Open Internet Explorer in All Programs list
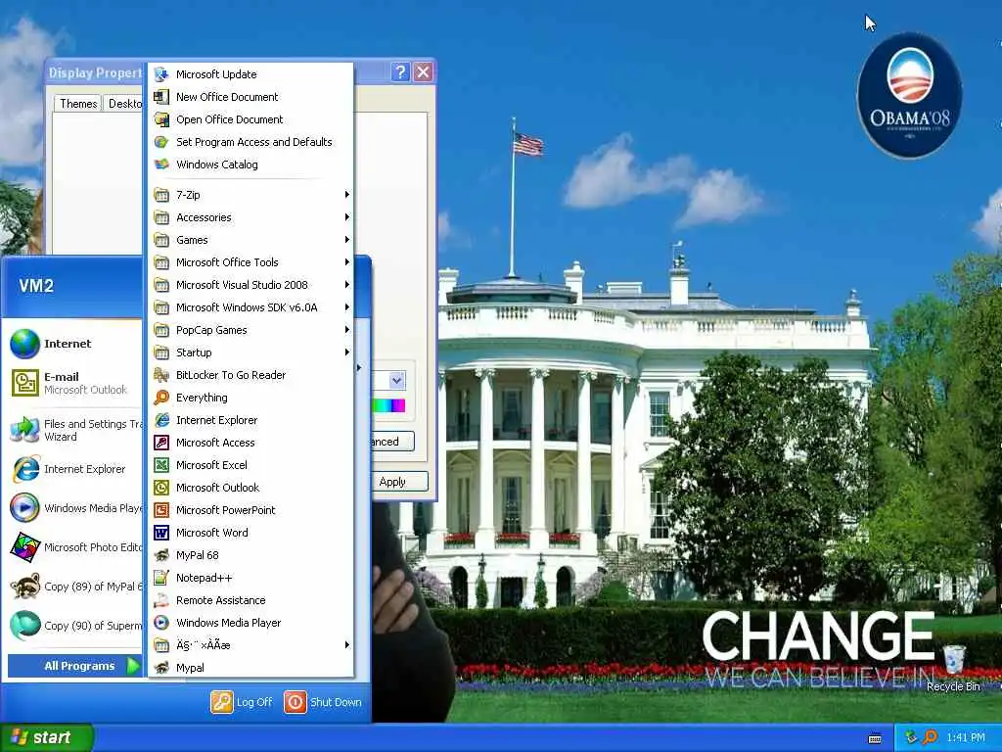Viewport: 1002px width, 752px height. (x=250, y=420)
